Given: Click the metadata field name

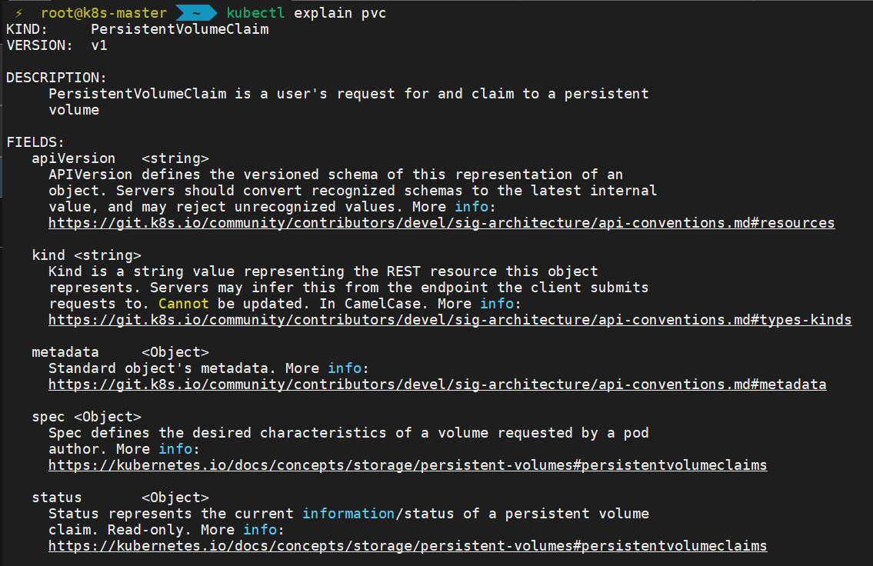Looking at the screenshot, I should pyautogui.click(x=65, y=352).
